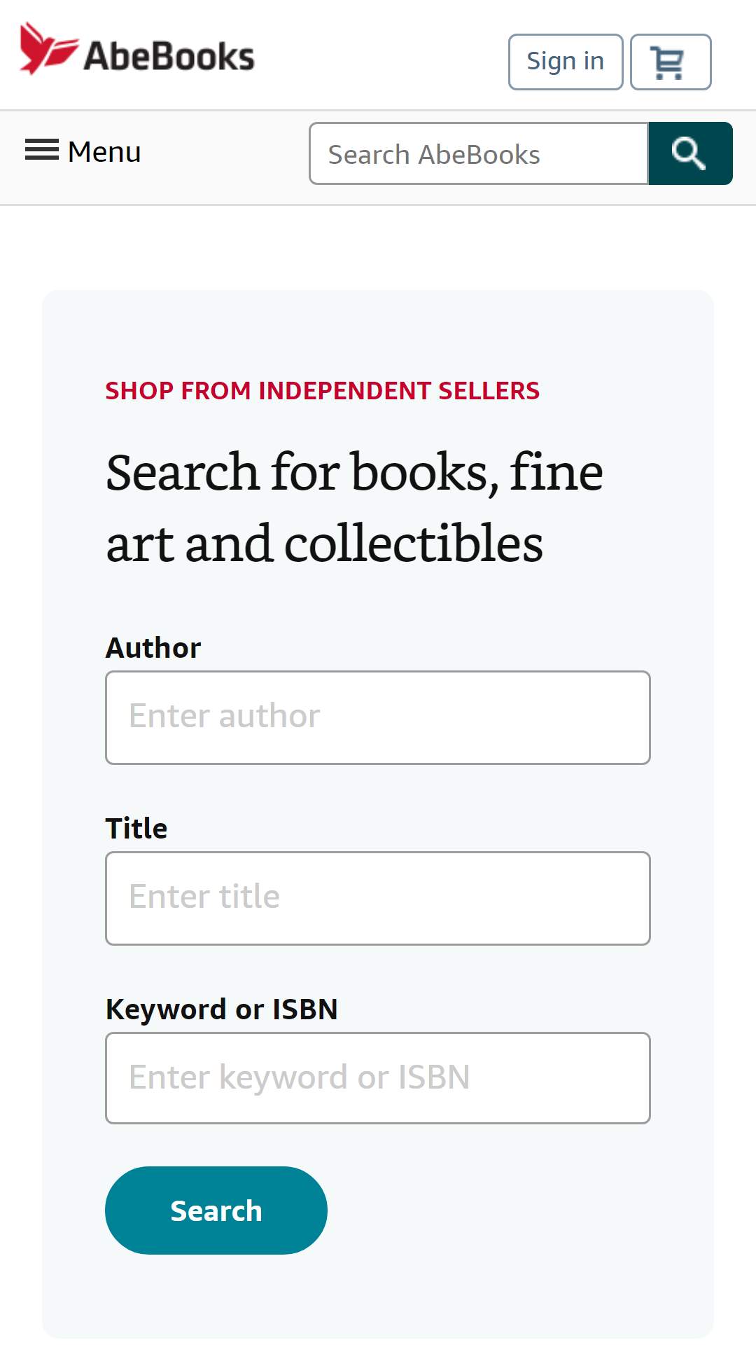
Task: Click the Keyword or ISBN label
Action: (x=222, y=1009)
